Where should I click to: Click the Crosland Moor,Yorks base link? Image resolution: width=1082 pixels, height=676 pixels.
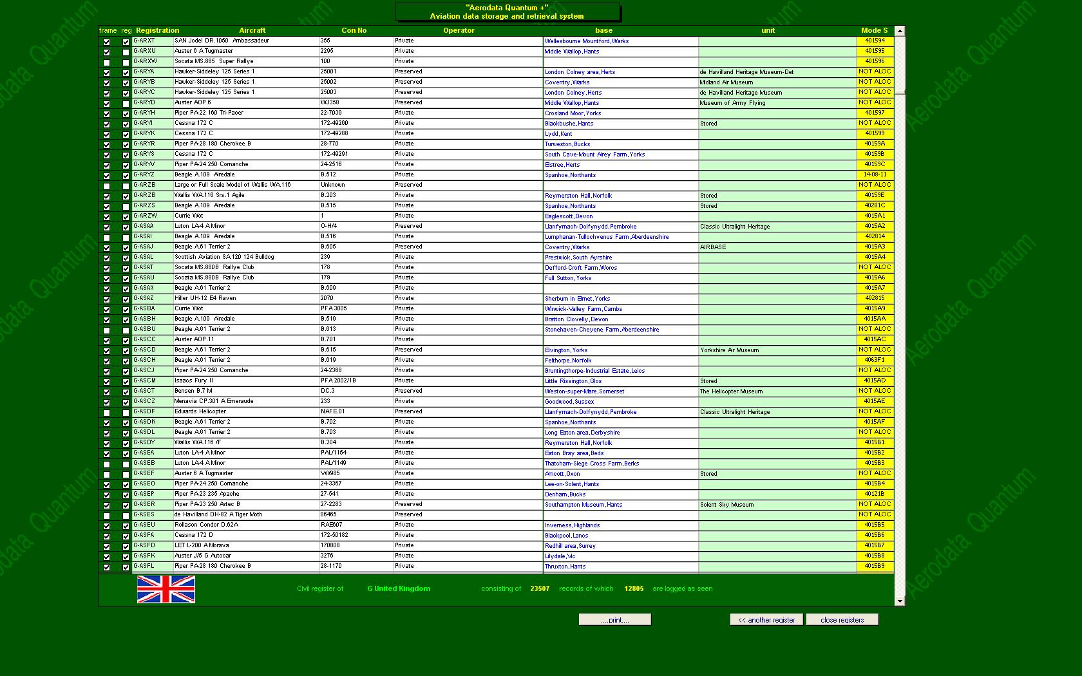(573, 113)
